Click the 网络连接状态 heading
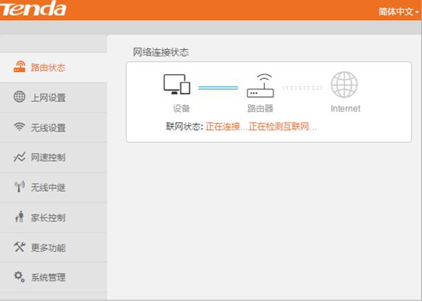This screenshot has width=422, height=302. [x=161, y=52]
